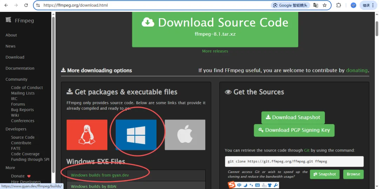Go back with the browser back arrow
This screenshot has height=189, width=379.
[x=6, y=5]
